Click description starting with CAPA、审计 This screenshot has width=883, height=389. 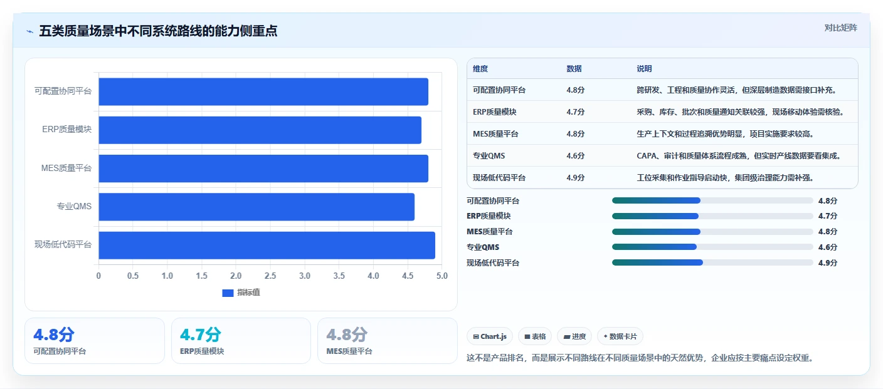(x=739, y=155)
